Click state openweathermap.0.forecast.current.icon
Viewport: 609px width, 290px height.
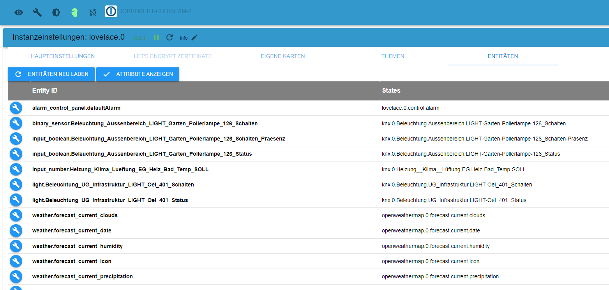tap(431, 261)
